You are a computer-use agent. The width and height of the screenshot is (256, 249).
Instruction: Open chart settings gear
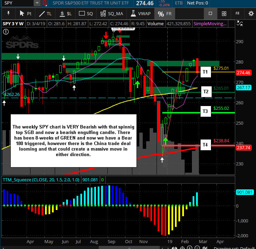251,13
